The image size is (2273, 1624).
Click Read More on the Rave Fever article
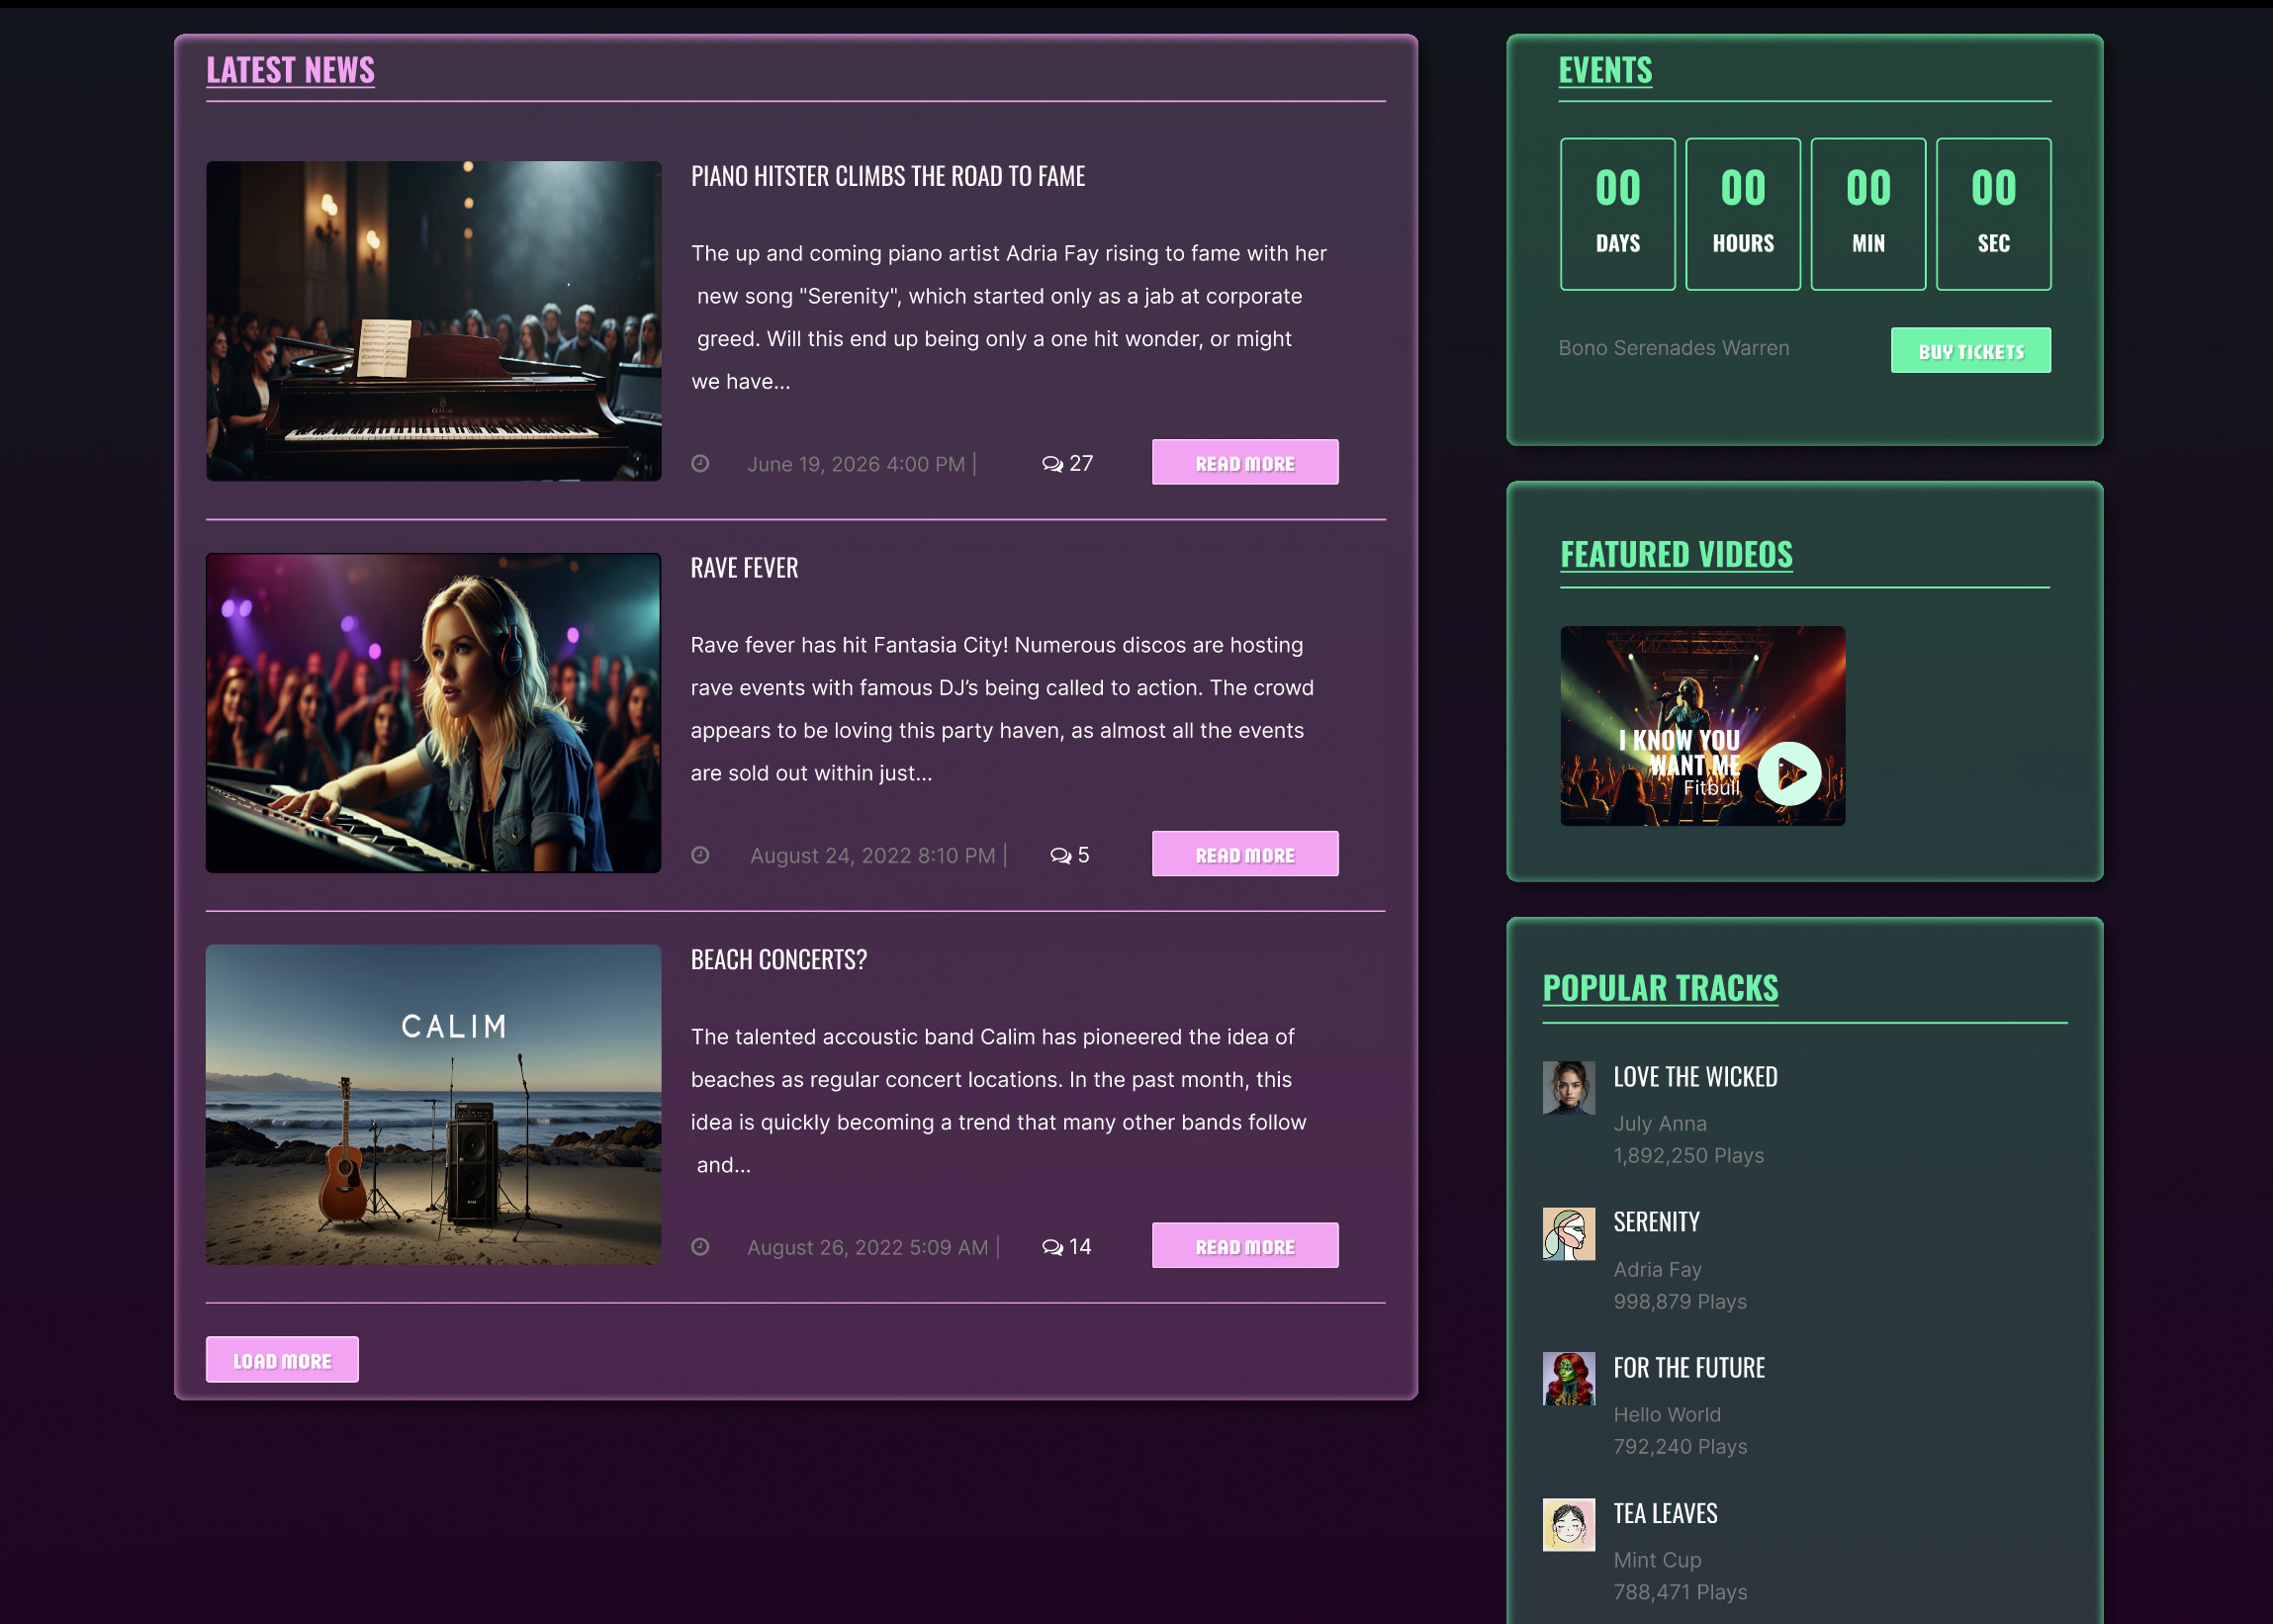[1244, 853]
